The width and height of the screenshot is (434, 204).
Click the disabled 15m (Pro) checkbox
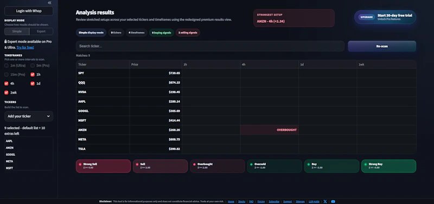pos(7,75)
